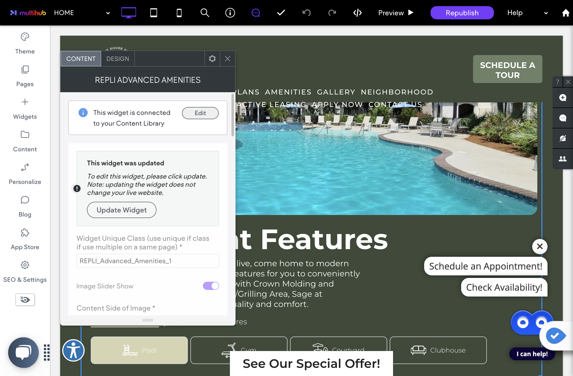This screenshot has width=573, height=376.
Task: Open developer code mode
Action: pos(358,13)
